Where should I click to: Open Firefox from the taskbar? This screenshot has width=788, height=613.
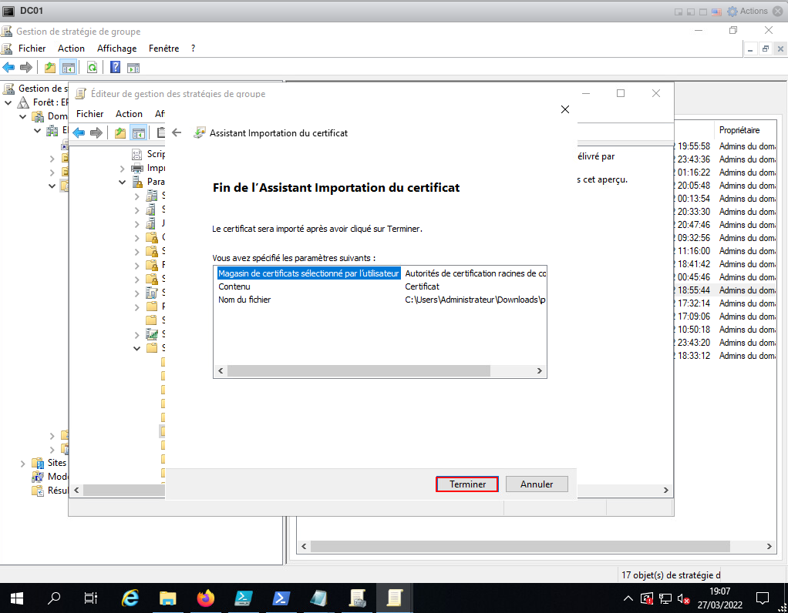[x=206, y=598]
